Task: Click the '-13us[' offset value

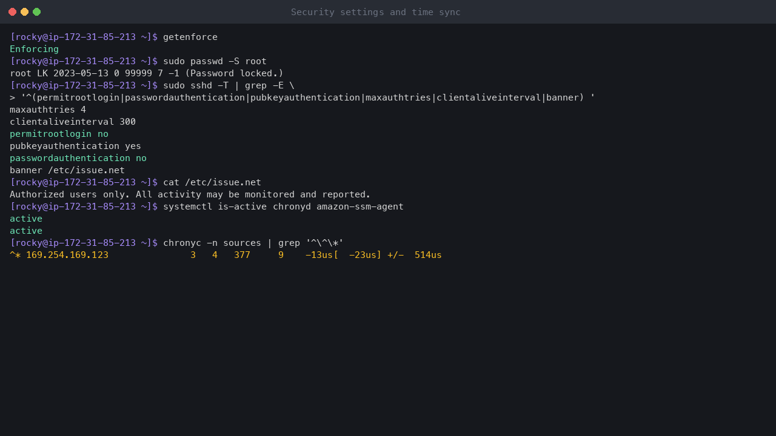Action: pos(322,255)
